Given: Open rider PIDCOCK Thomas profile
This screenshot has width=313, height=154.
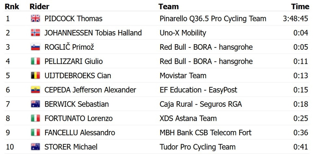Looking at the screenshot, I should click(x=73, y=19).
